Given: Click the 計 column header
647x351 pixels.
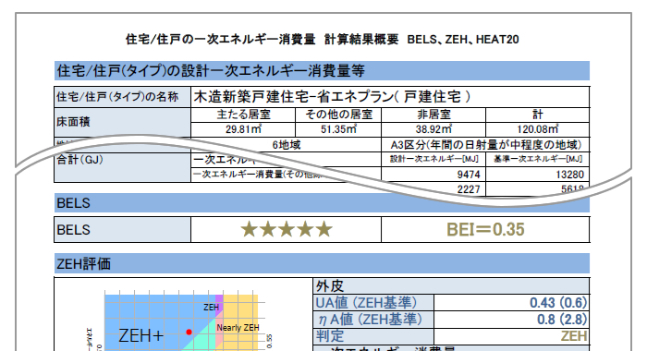Looking at the screenshot, I should tap(538, 115).
